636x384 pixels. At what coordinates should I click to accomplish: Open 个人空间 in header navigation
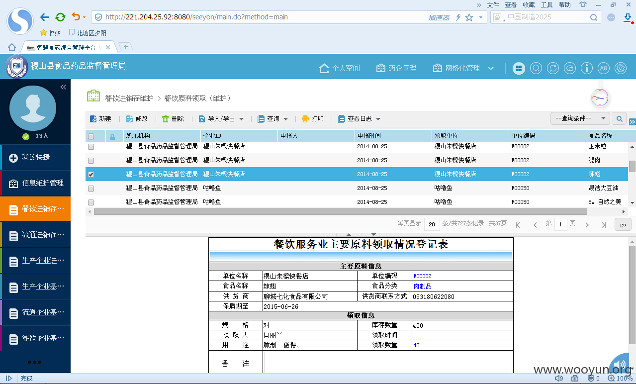(x=339, y=68)
